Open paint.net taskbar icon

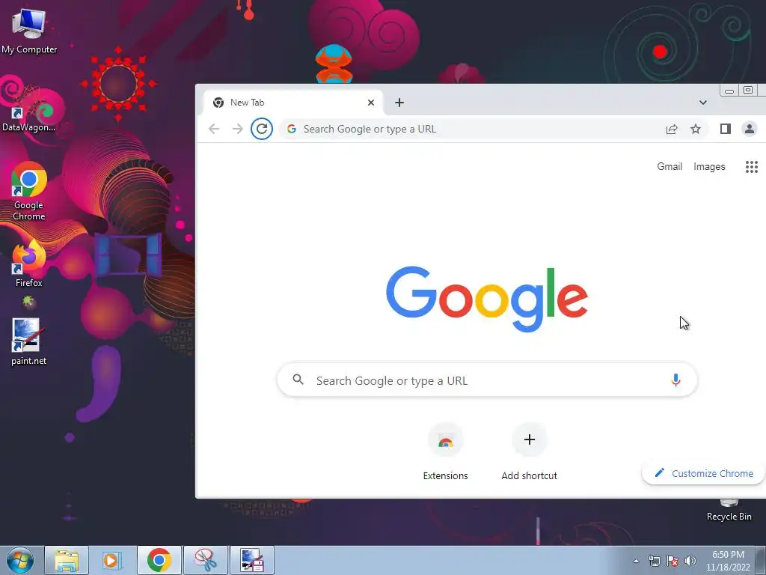(x=252, y=560)
